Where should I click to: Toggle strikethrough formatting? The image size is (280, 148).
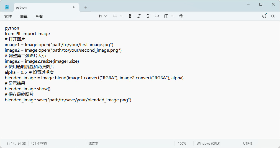pos(148,16)
